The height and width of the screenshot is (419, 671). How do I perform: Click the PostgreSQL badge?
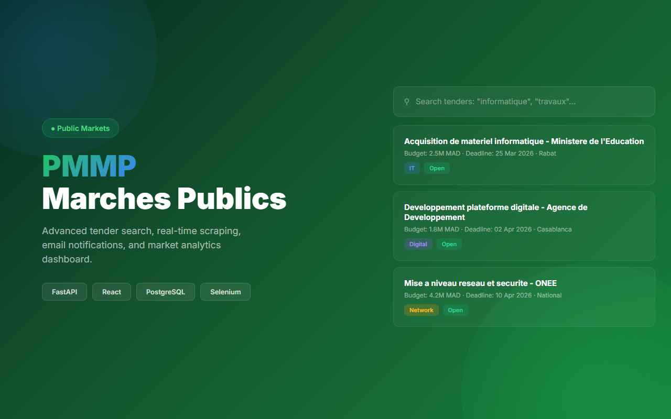point(165,292)
